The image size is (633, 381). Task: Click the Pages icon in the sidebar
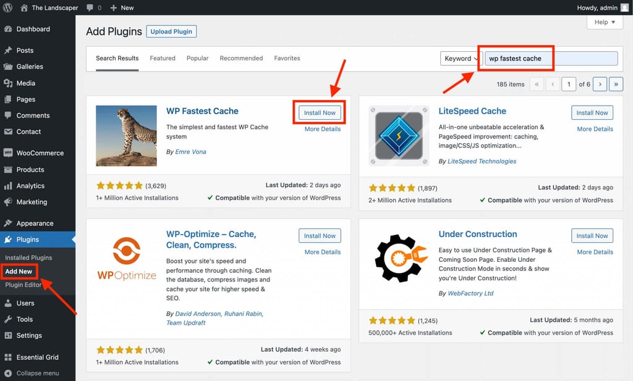(8, 99)
